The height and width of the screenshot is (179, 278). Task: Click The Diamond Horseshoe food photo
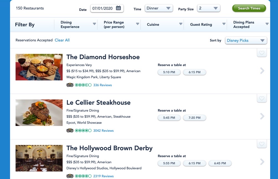click(x=39, y=67)
